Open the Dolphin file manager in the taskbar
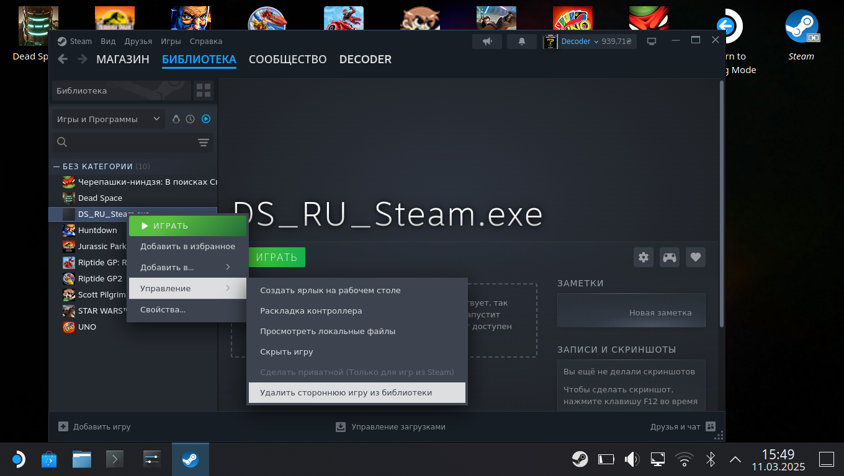844x476 pixels. tap(82, 459)
